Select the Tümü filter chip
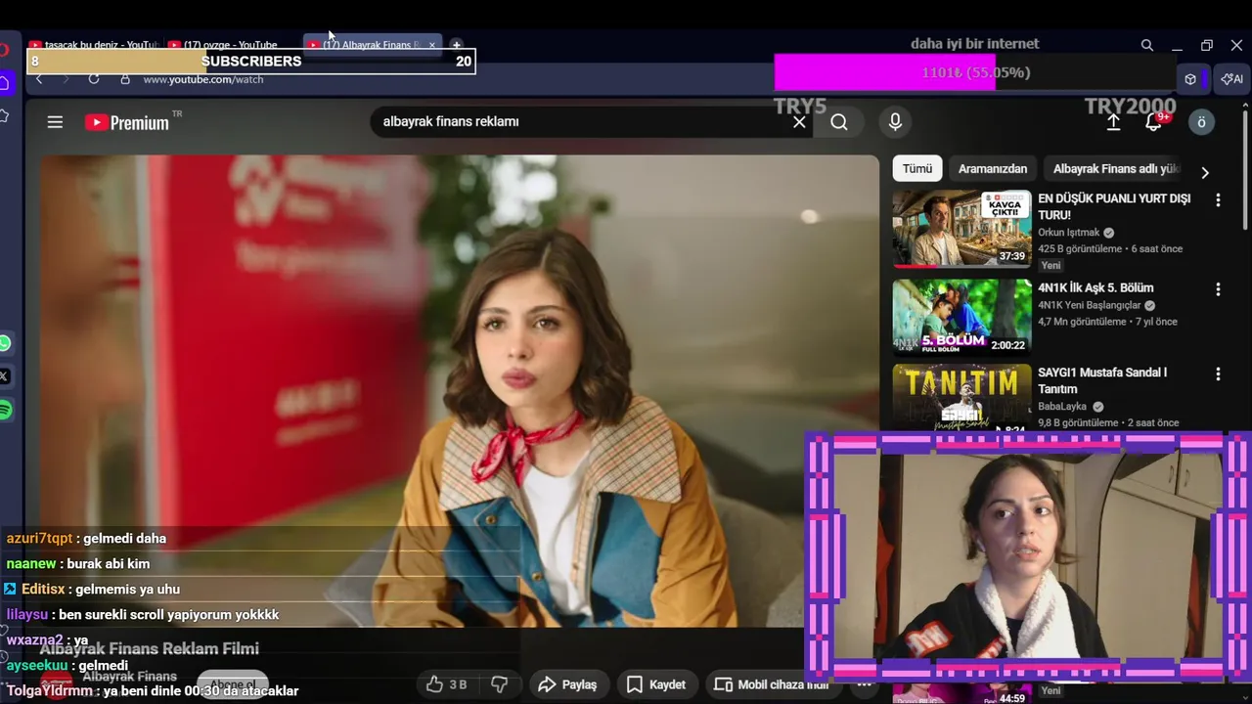 click(x=917, y=168)
